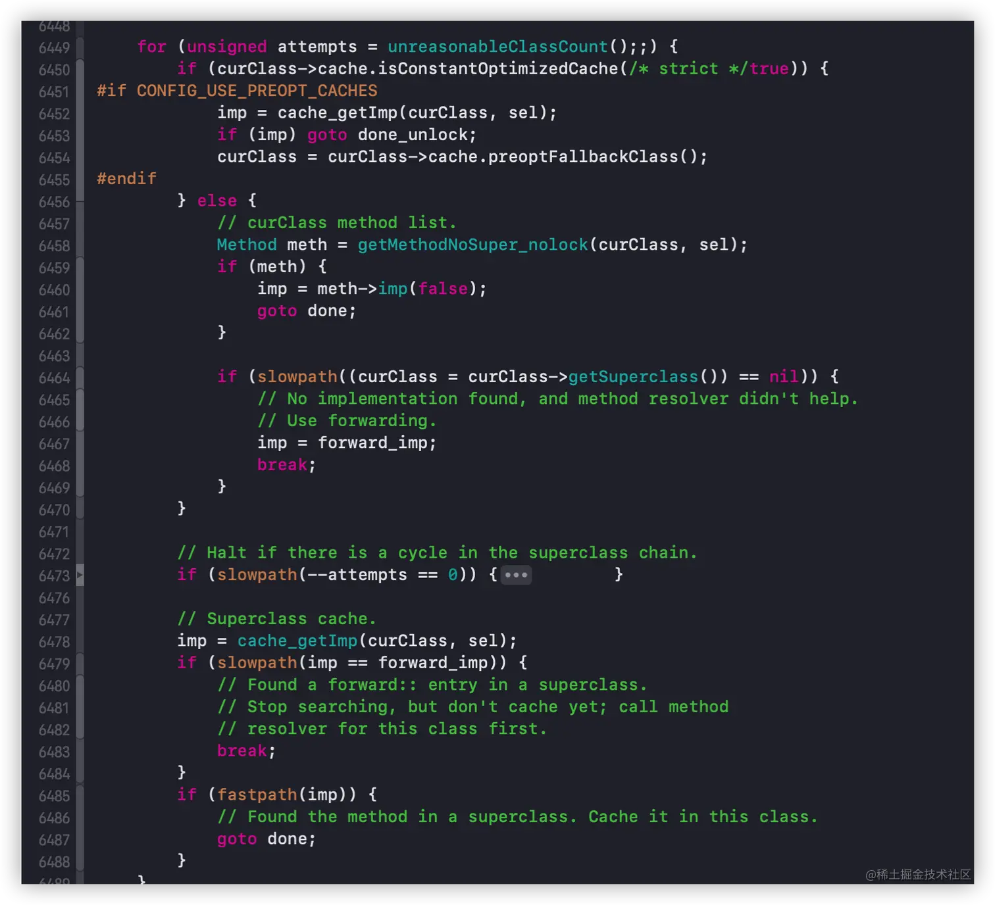The width and height of the screenshot is (995, 905).
Task: Click line number 6449 in the gutter
Action: click(54, 48)
